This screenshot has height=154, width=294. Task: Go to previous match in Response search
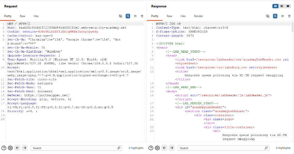(x=164, y=148)
